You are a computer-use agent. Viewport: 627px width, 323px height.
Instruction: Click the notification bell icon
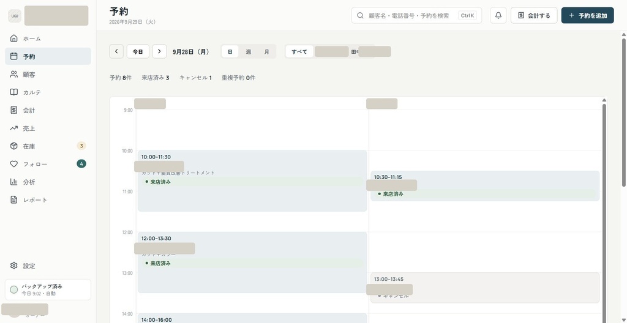click(498, 15)
